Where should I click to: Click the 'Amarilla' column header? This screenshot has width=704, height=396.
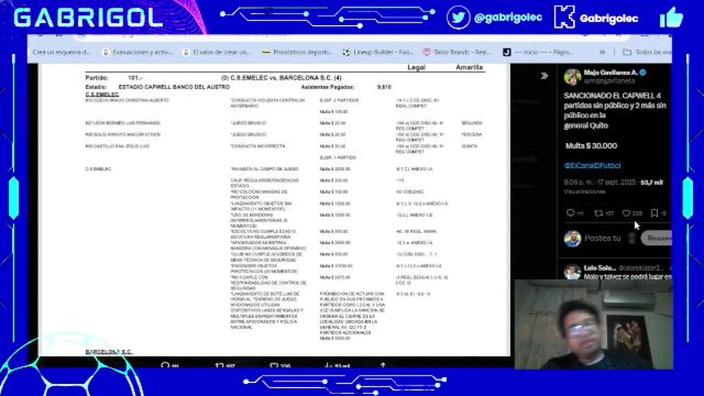(469, 68)
